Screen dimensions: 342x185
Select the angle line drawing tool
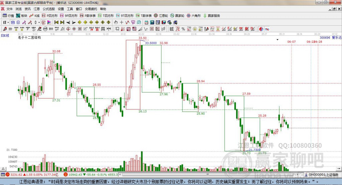click(x=140, y=29)
